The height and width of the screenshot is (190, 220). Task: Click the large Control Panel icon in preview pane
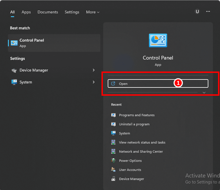(x=158, y=40)
